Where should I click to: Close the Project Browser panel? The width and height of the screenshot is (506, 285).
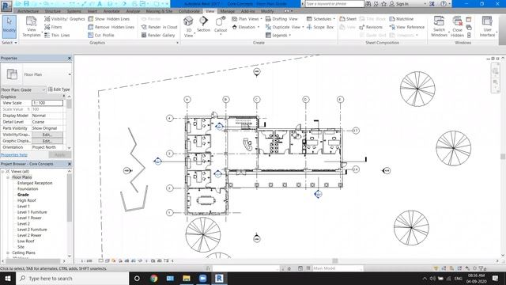pos(70,164)
